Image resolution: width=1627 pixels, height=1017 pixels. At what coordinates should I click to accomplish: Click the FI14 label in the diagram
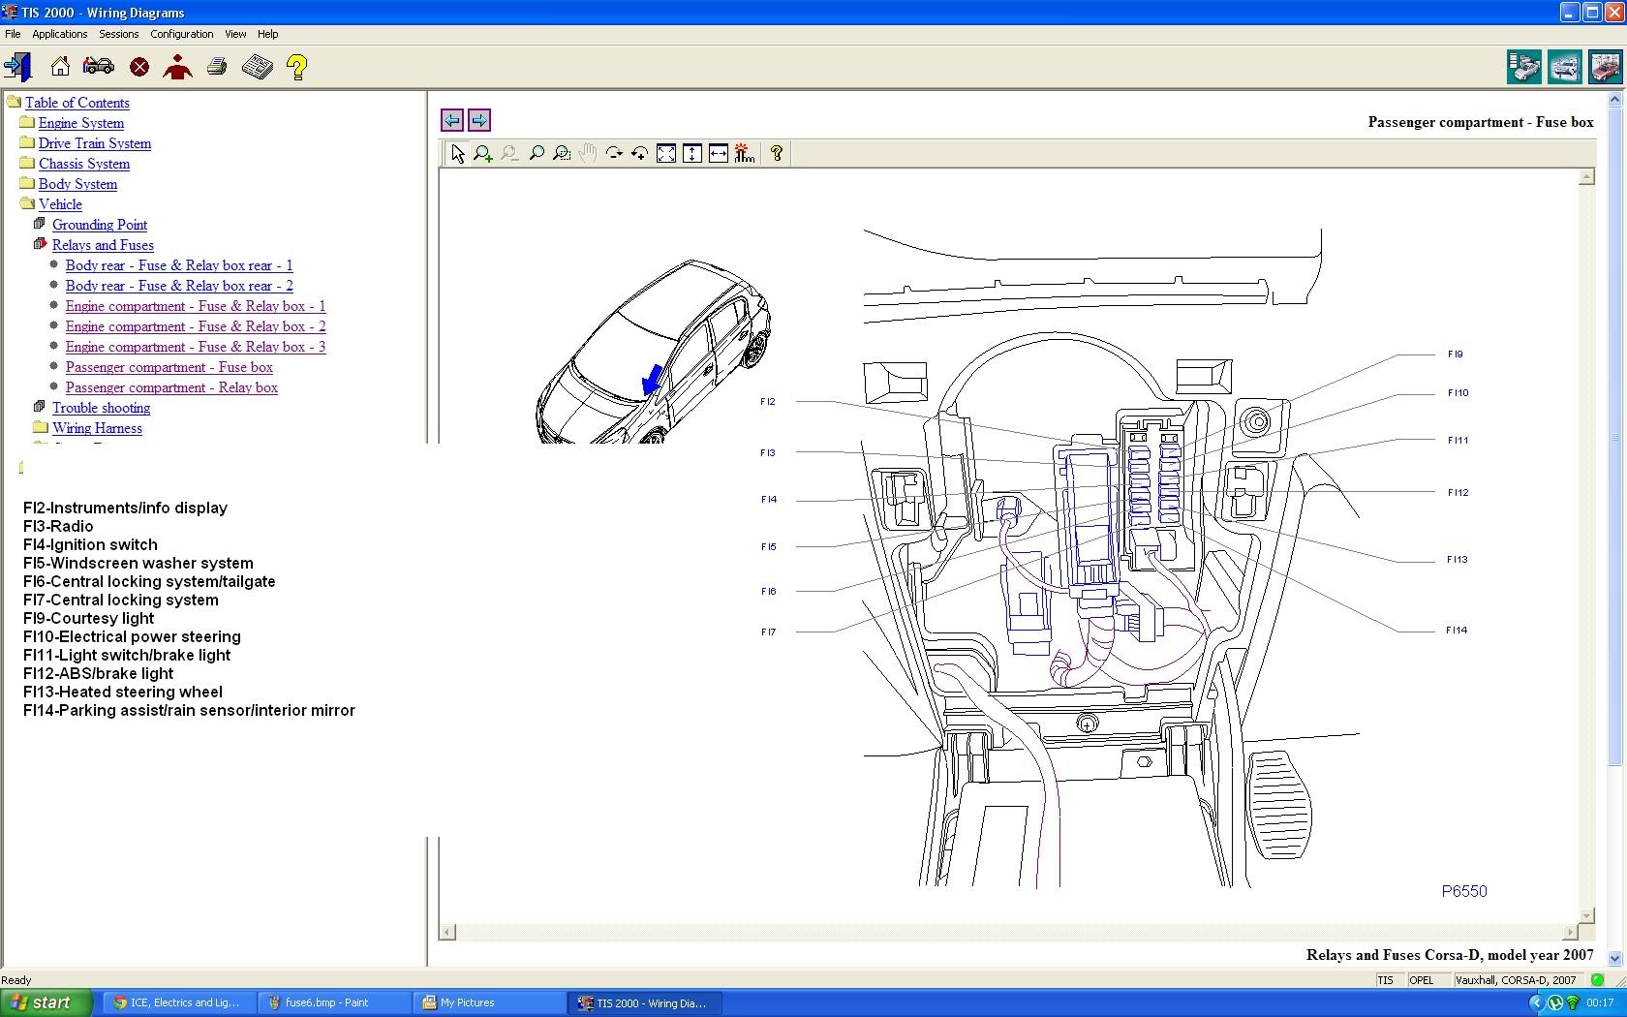1457,631
